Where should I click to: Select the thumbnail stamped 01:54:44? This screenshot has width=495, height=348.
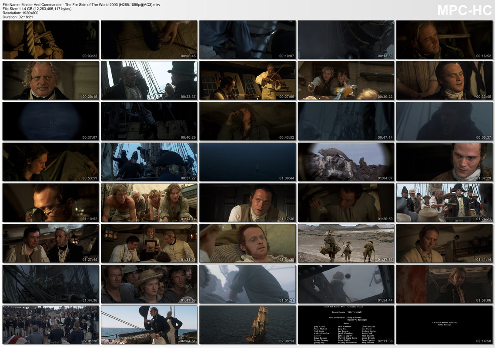coord(346,284)
